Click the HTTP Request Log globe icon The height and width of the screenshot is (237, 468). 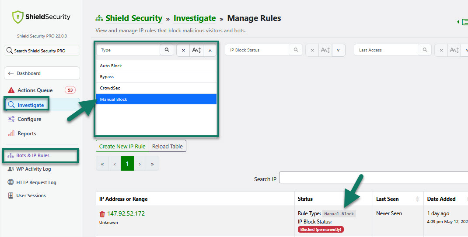tap(11, 182)
